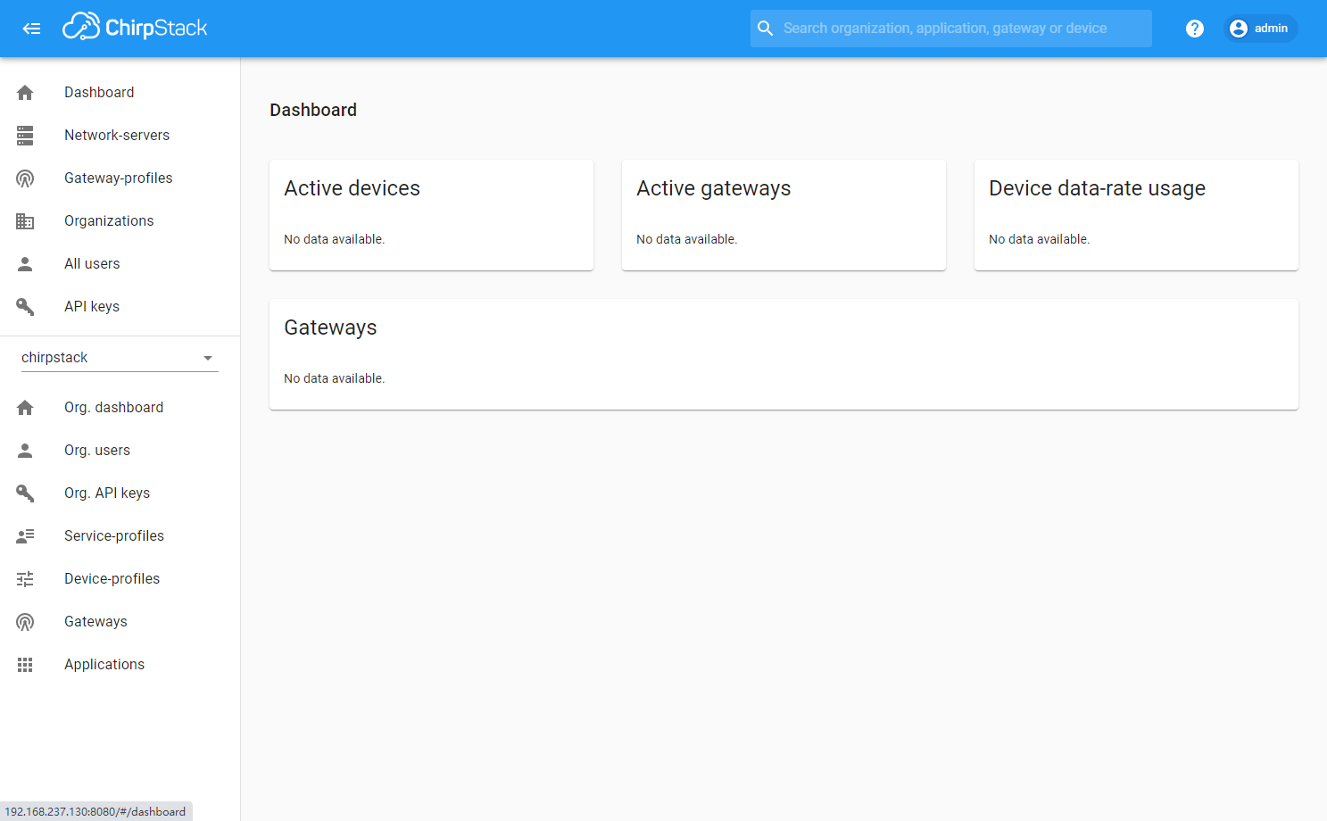The width and height of the screenshot is (1327, 821).
Task: Click the Service-profiles icon
Action: pyautogui.click(x=25, y=536)
